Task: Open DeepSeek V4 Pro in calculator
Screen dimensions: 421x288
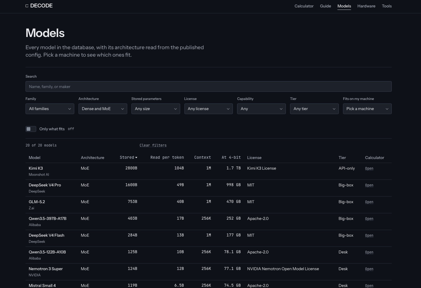Action: click(x=369, y=185)
